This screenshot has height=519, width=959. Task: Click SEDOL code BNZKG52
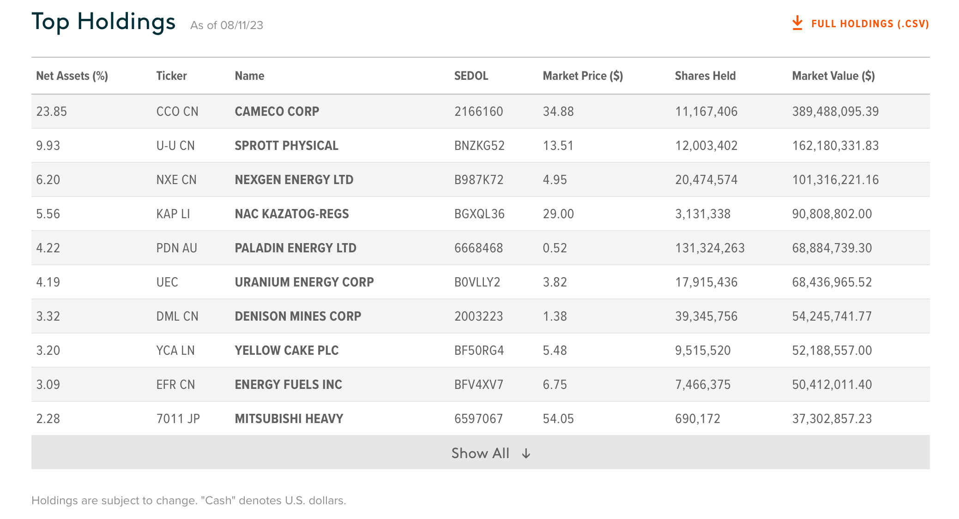point(479,146)
